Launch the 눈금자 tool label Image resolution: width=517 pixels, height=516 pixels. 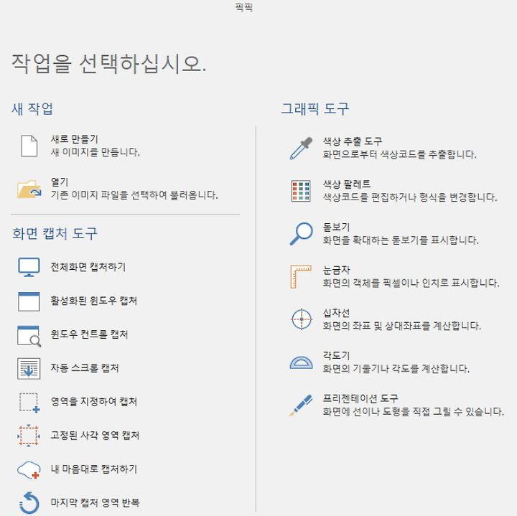click(x=336, y=270)
